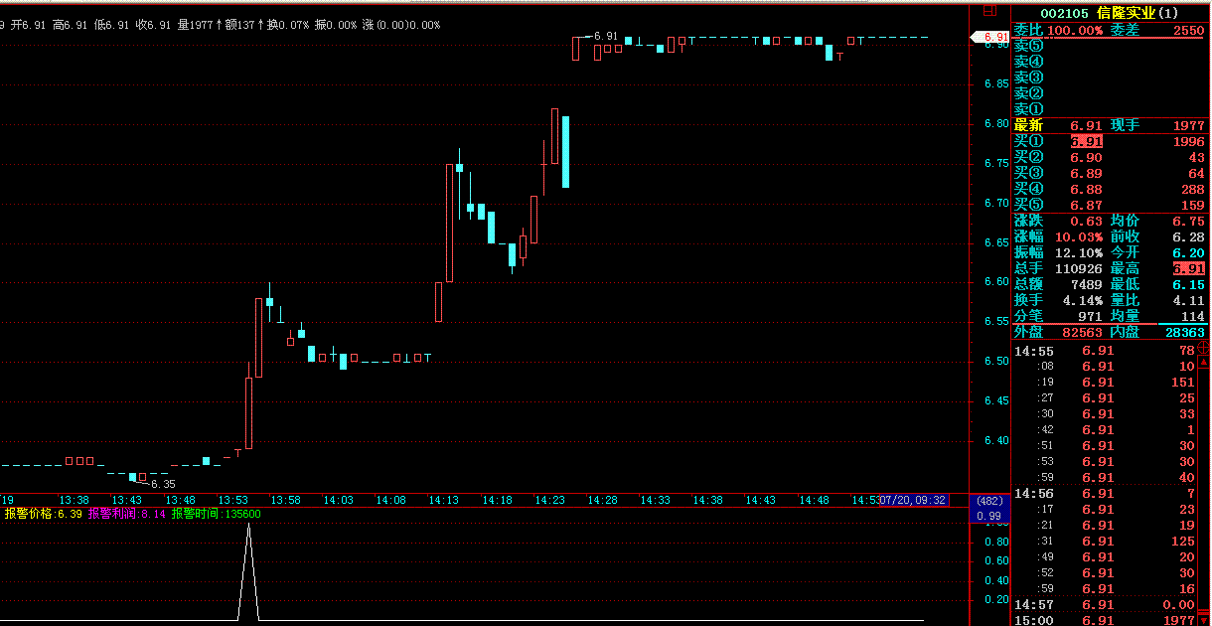Click the 现手 value 1977
Viewport: 1212px width, 626px height.
1188,125
